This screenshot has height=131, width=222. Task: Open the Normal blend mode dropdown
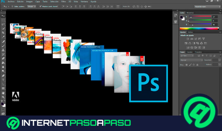click(x=191, y=60)
